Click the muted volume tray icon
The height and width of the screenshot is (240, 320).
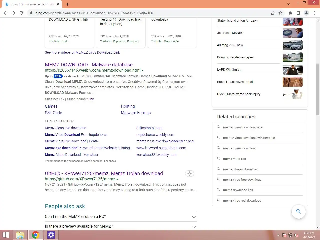tap(296, 235)
